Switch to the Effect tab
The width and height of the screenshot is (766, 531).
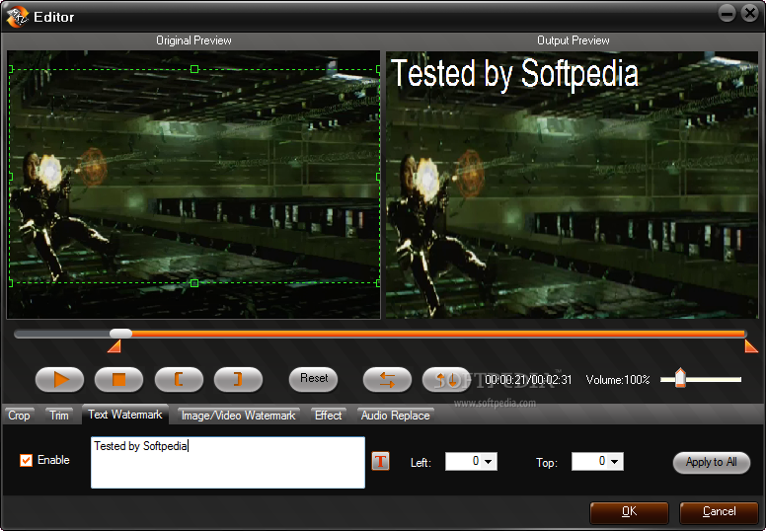(329, 416)
